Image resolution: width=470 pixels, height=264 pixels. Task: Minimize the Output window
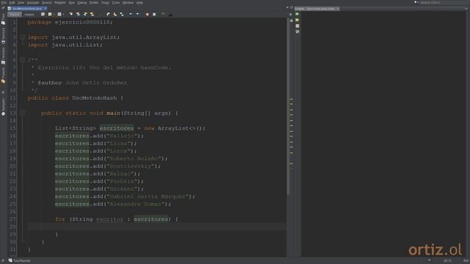466,8
